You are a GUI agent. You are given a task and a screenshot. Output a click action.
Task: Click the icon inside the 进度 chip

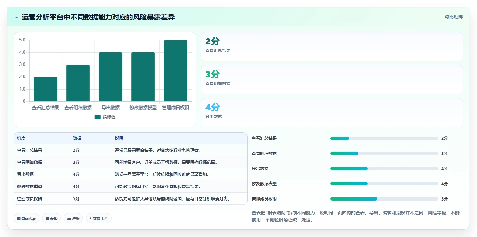coord(69,219)
